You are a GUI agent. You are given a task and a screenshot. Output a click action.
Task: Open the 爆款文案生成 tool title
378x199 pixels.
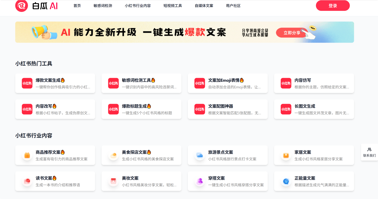pyautogui.click(x=48, y=80)
